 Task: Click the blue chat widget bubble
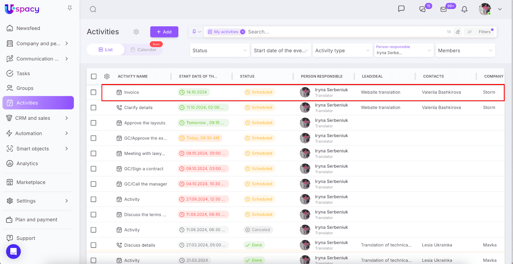coord(13,251)
